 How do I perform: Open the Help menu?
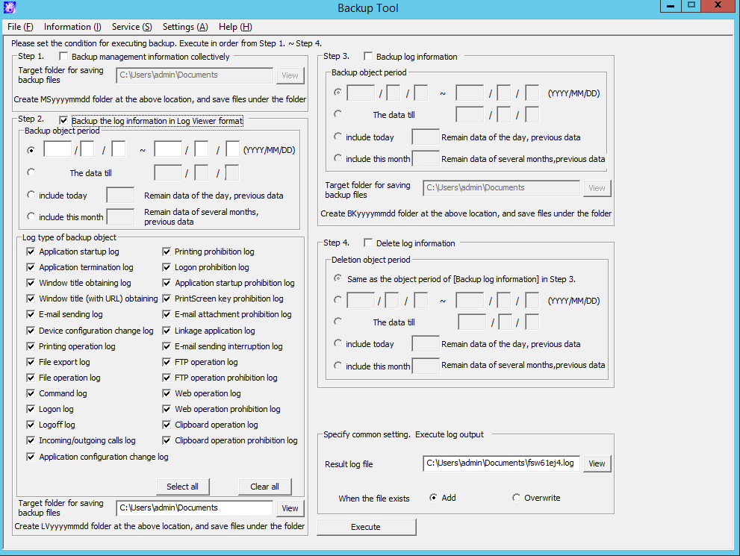click(x=235, y=27)
